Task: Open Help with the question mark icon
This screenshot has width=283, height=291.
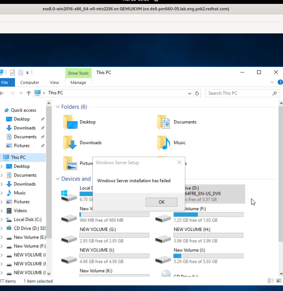Action: (280, 82)
